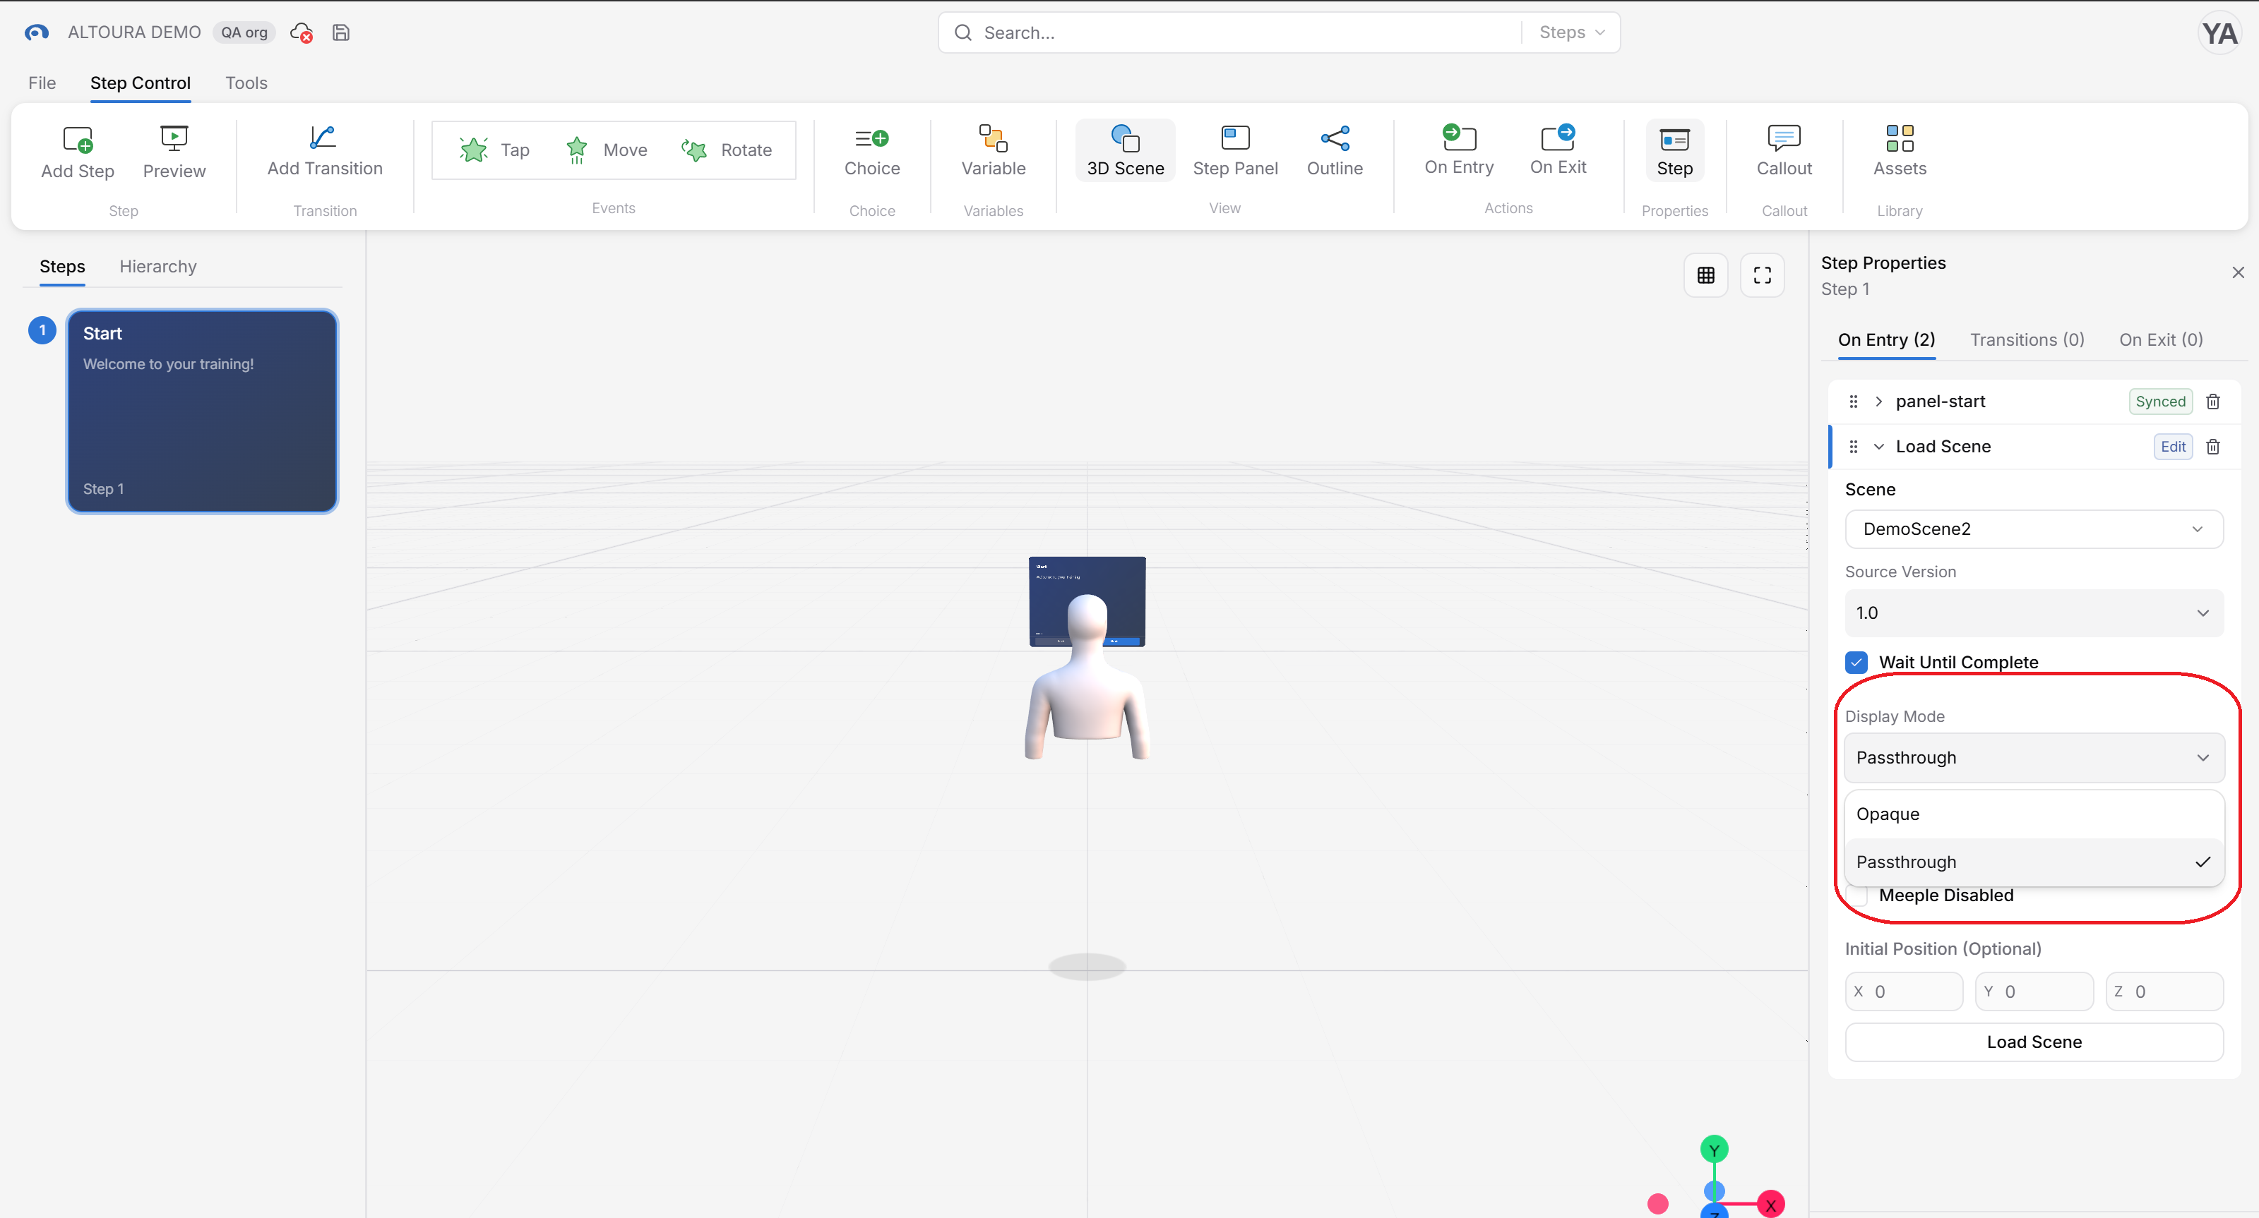This screenshot has height=1218, width=2259.
Task: Click Add Transition in the ribbon
Action: tap(324, 151)
